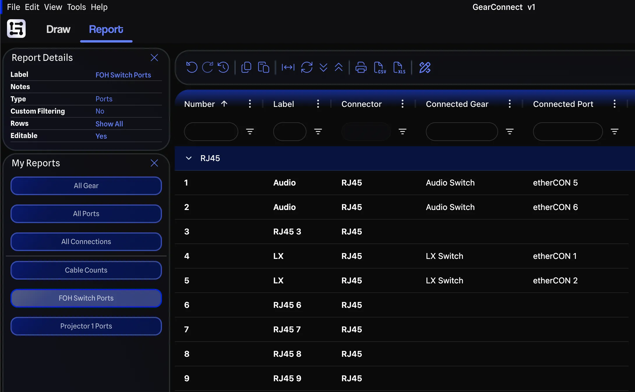Click the Connected Port column filter icon
This screenshot has width=635, height=392.
point(614,132)
